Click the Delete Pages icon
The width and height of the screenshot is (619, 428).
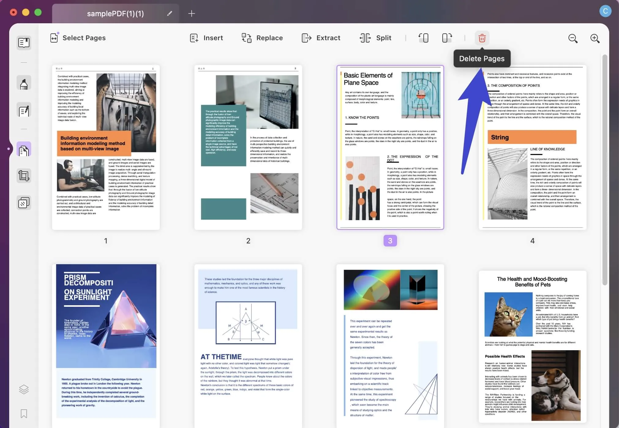(482, 38)
